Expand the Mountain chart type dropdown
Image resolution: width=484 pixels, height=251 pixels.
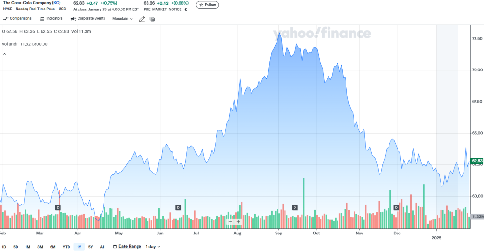point(122,19)
